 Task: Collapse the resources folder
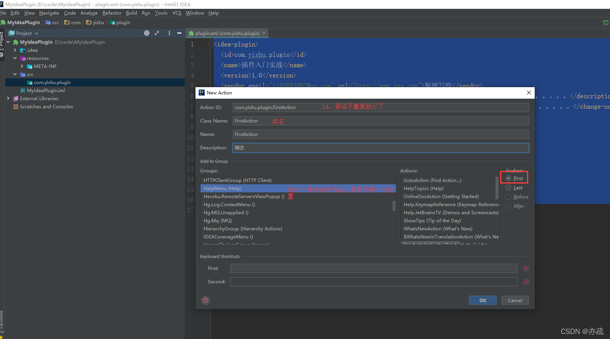click(15, 58)
